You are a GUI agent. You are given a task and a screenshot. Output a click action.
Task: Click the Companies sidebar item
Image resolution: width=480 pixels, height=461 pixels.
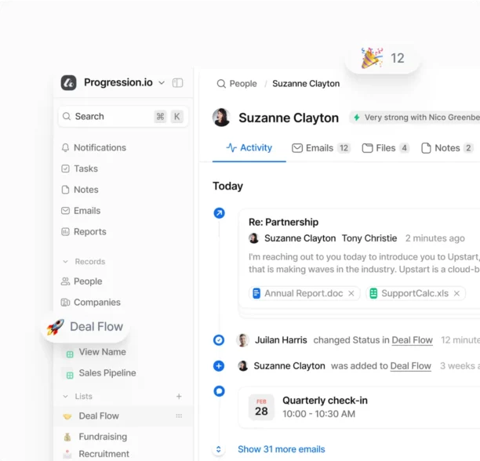[96, 303]
